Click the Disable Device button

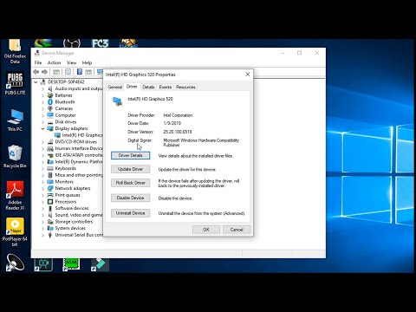130,198
